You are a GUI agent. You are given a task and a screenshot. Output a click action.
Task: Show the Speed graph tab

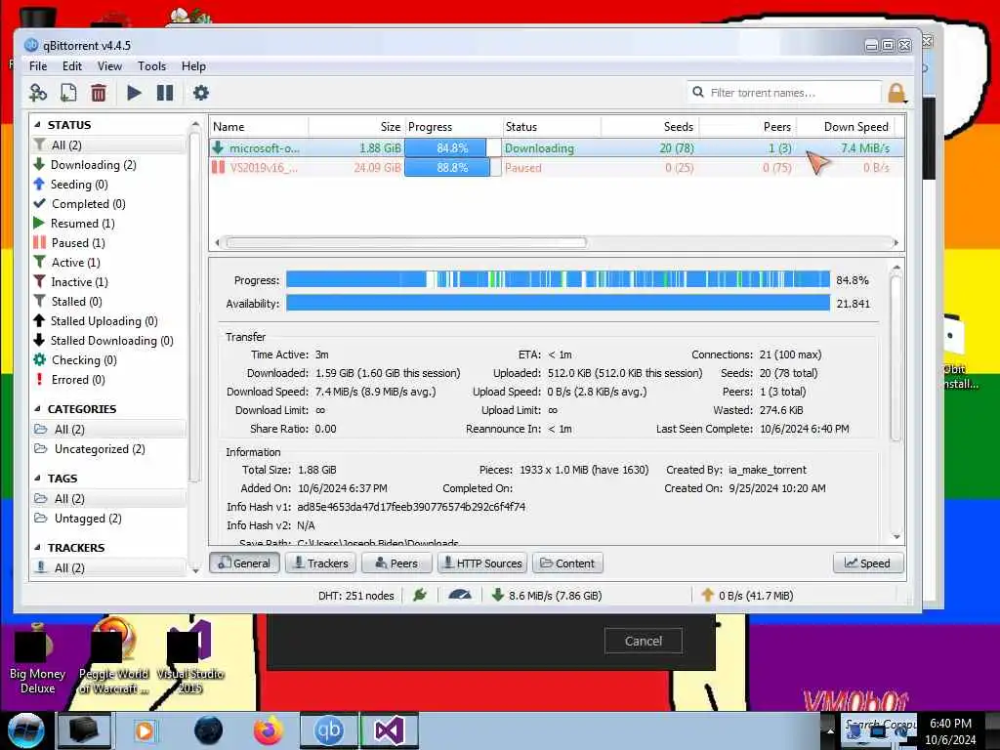pyautogui.click(x=868, y=563)
